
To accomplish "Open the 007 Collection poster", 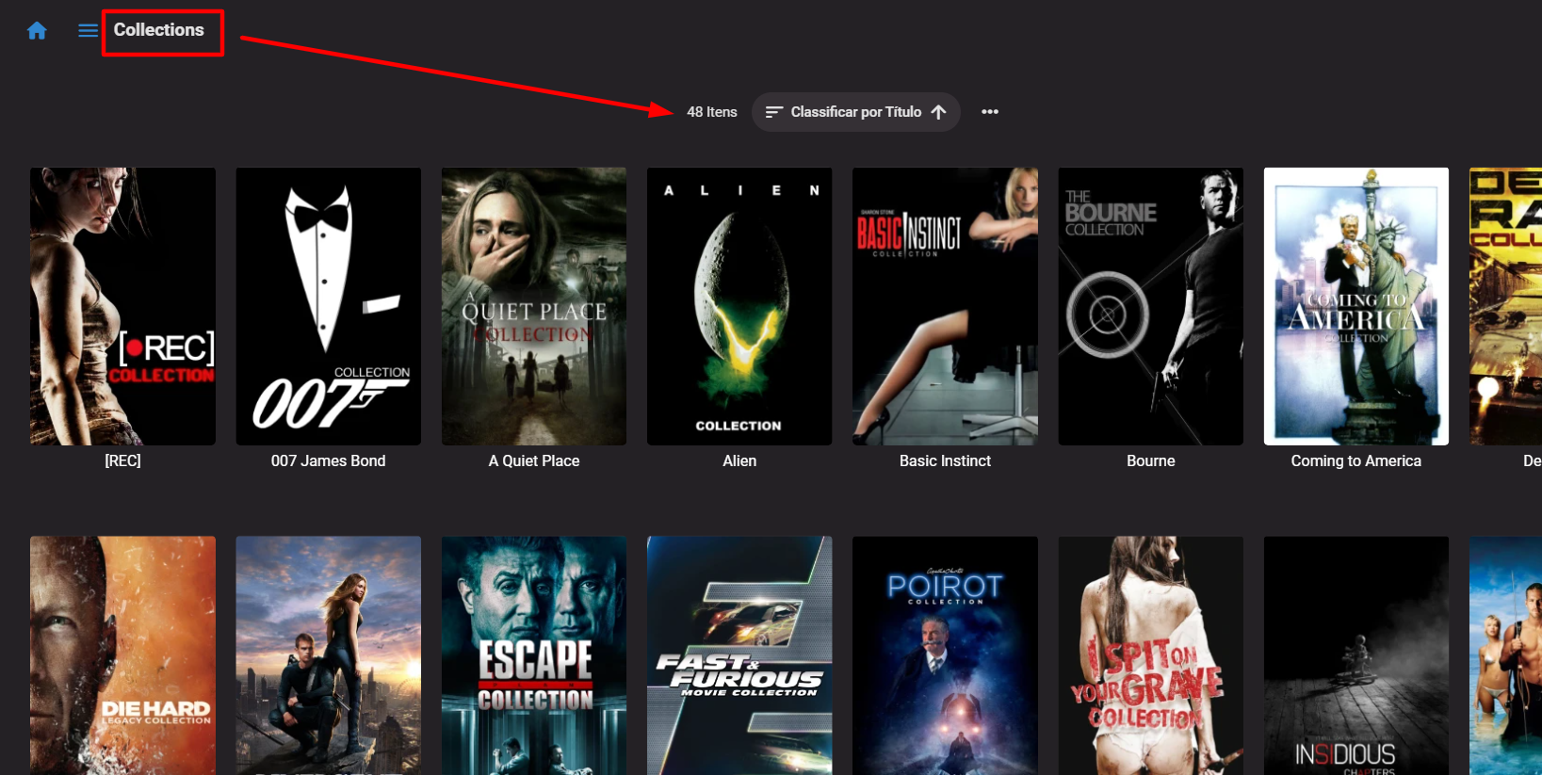I will [329, 306].
